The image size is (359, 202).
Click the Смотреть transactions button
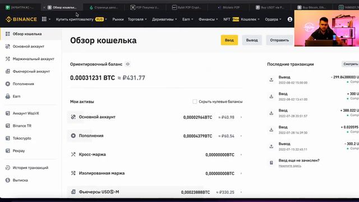pos(350,64)
